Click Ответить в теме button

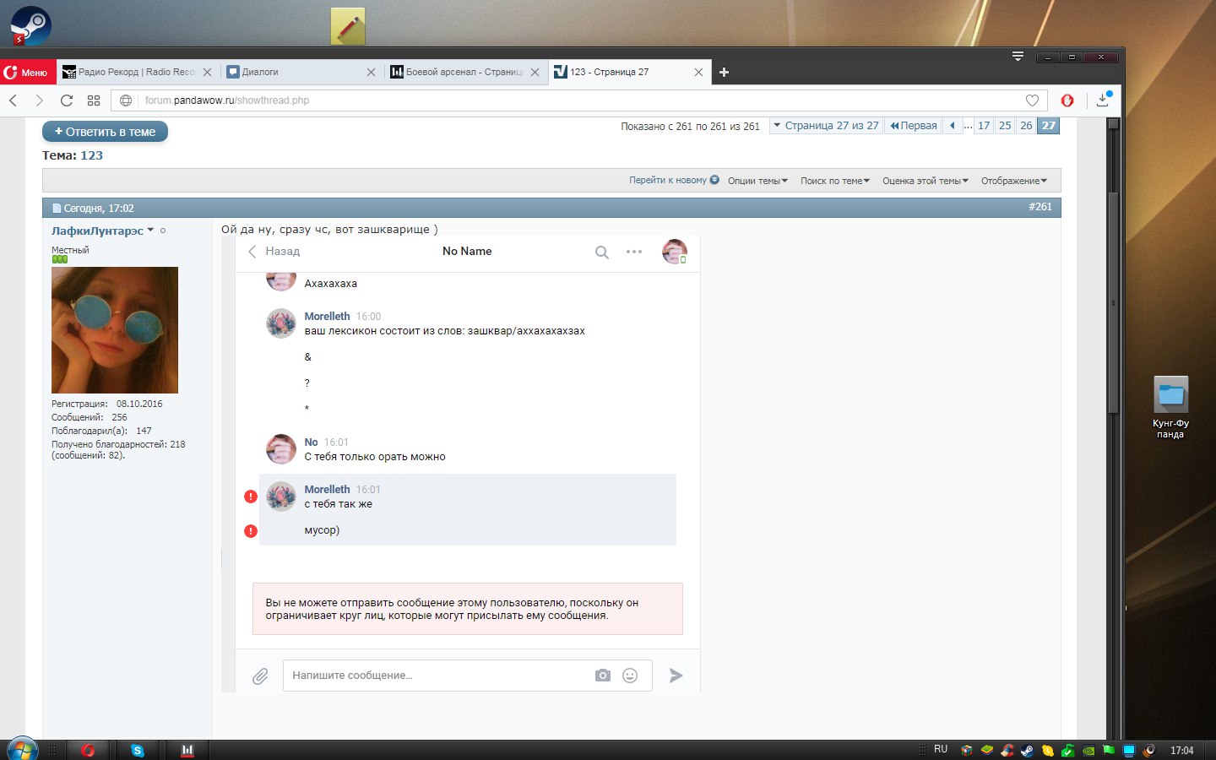click(x=106, y=132)
